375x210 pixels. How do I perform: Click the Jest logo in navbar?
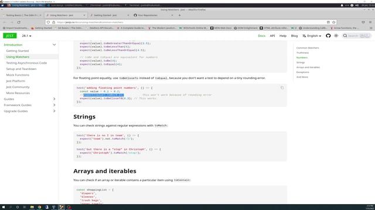click(10, 36)
